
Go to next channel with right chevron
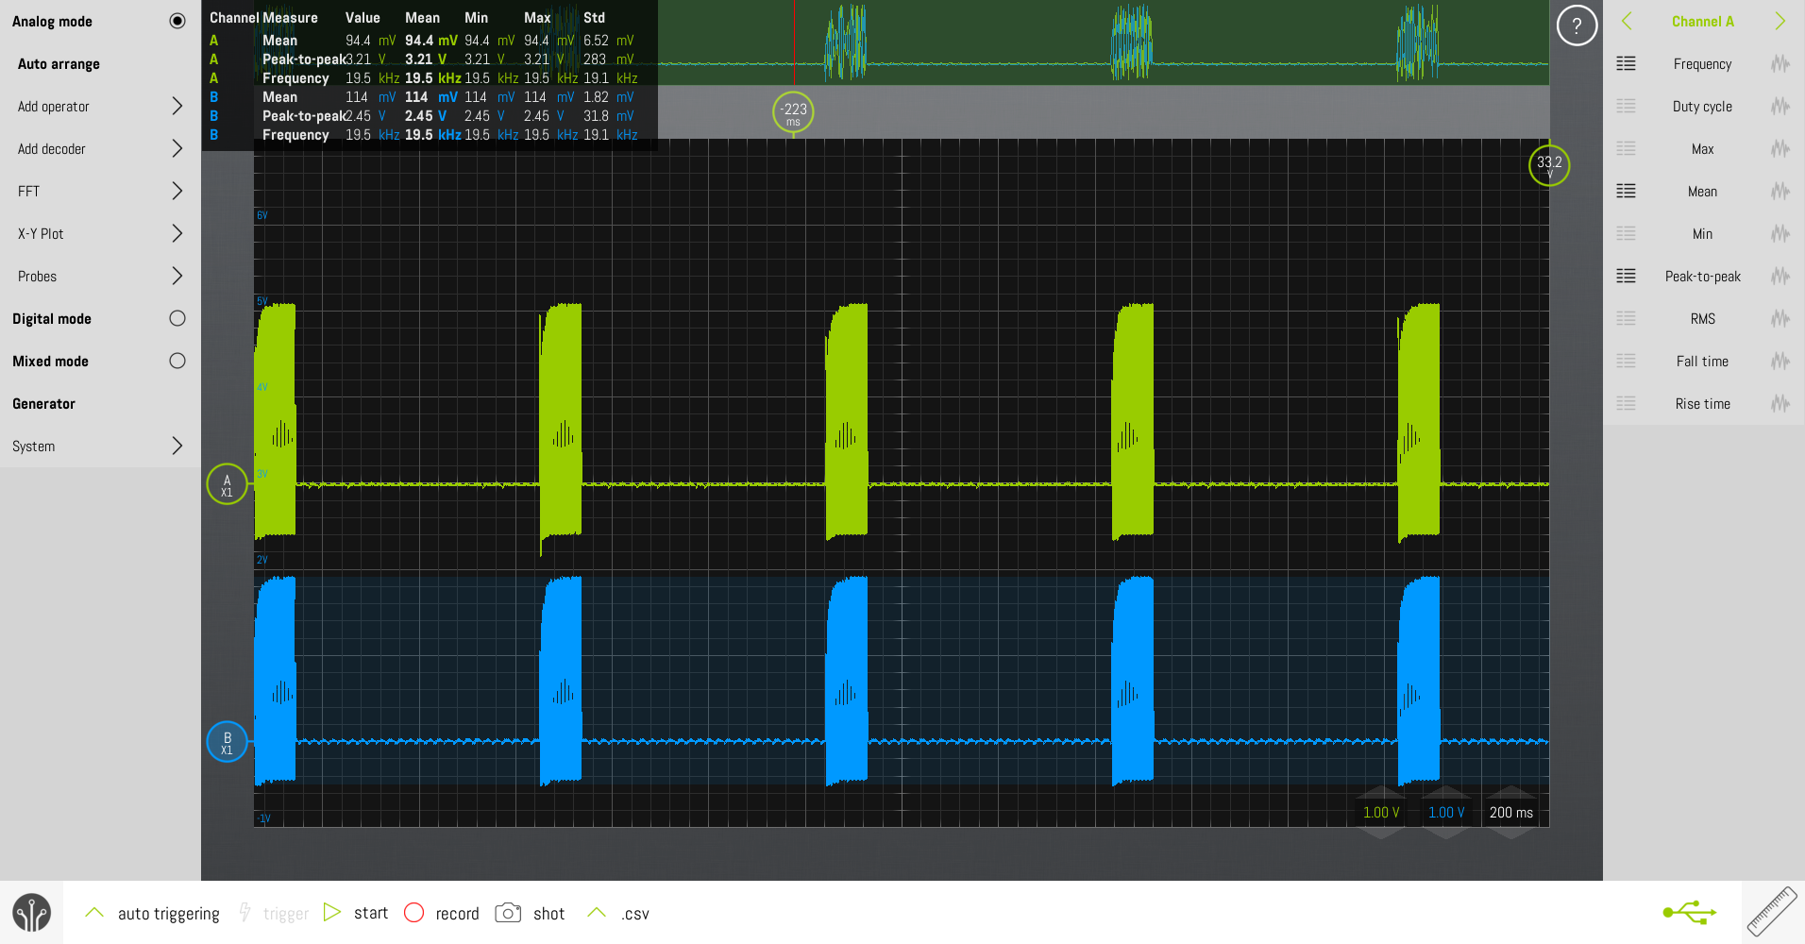[1780, 21]
